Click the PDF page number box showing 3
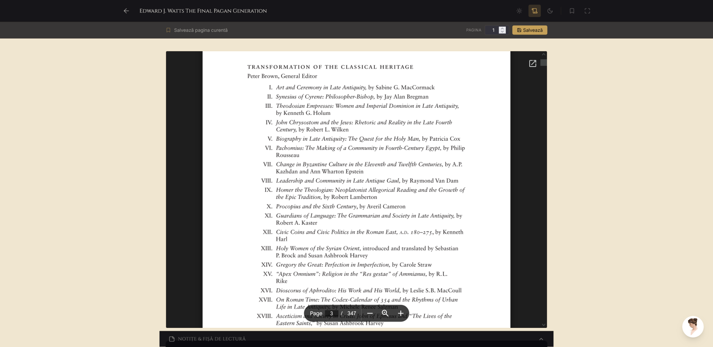This screenshot has width=713, height=347. [332, 314]
